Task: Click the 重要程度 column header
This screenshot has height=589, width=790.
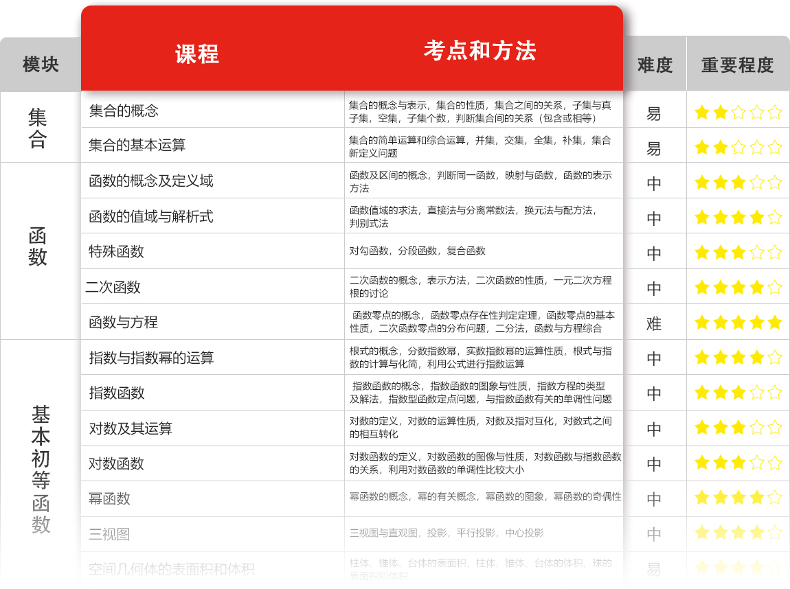Action: 738,65
